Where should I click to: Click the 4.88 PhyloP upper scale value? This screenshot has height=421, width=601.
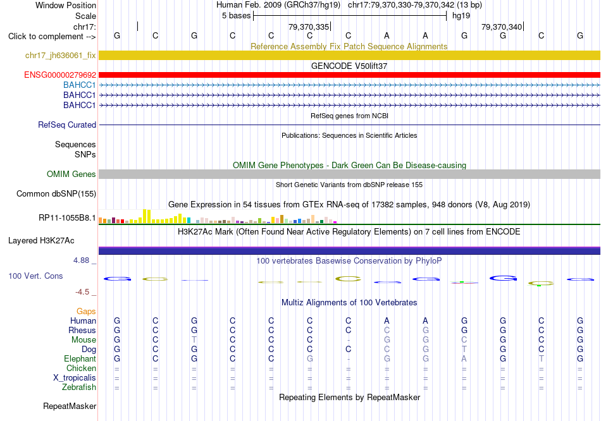coord(81,260)
